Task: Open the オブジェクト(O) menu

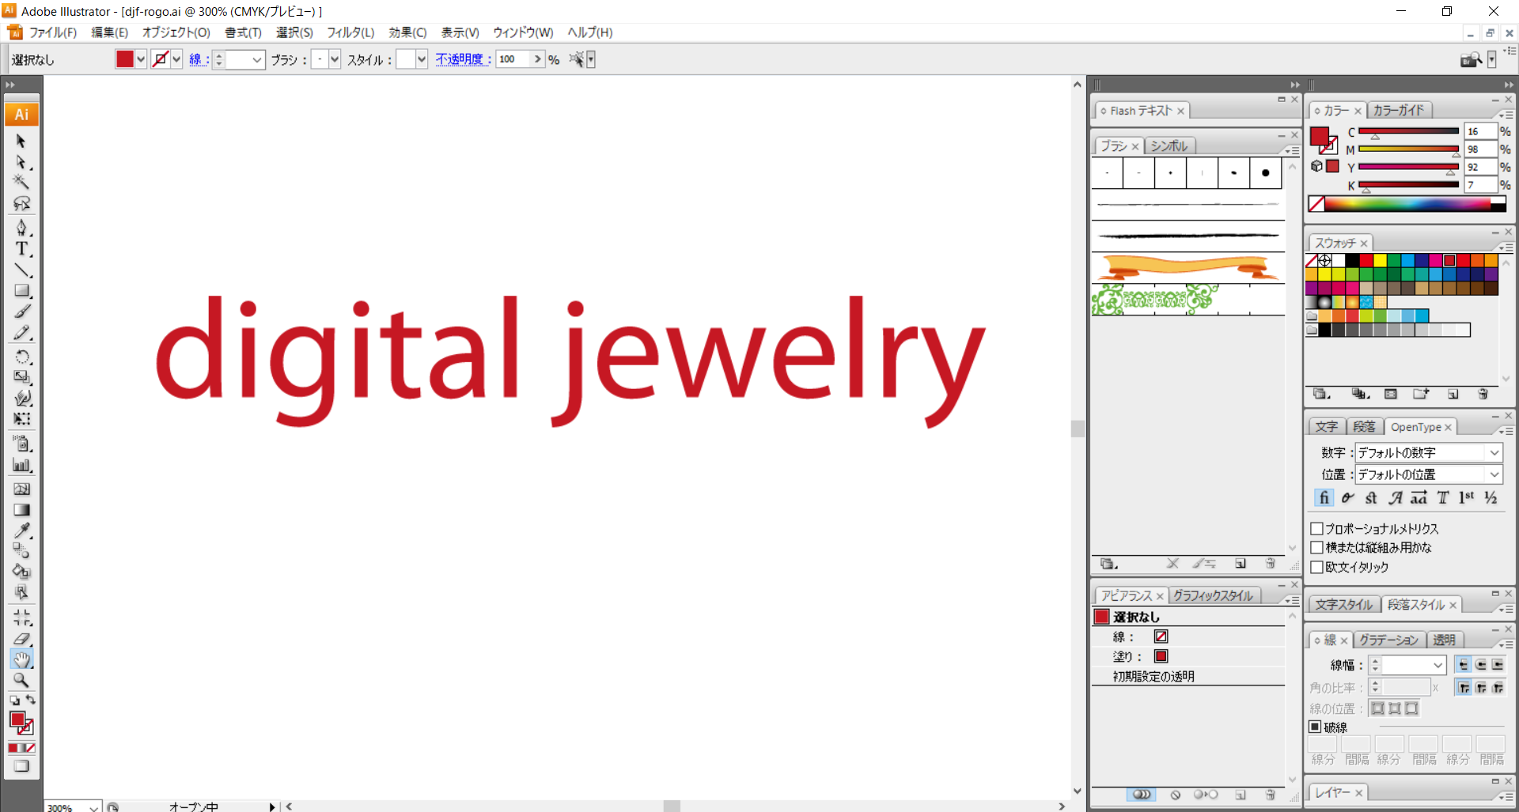Action: [176, 32]
